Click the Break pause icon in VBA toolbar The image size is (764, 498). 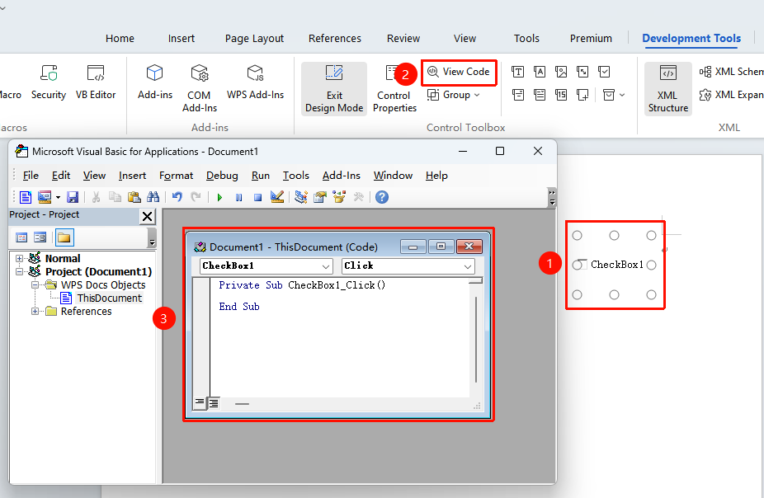238,197
